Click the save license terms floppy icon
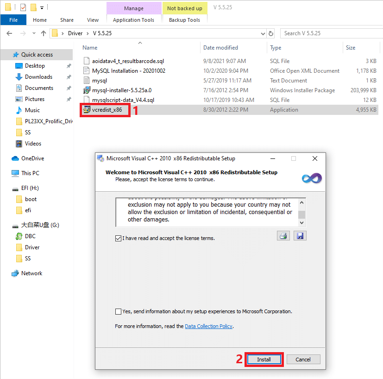The height and width of the screenshot is (379, 383). click(300, 236)
